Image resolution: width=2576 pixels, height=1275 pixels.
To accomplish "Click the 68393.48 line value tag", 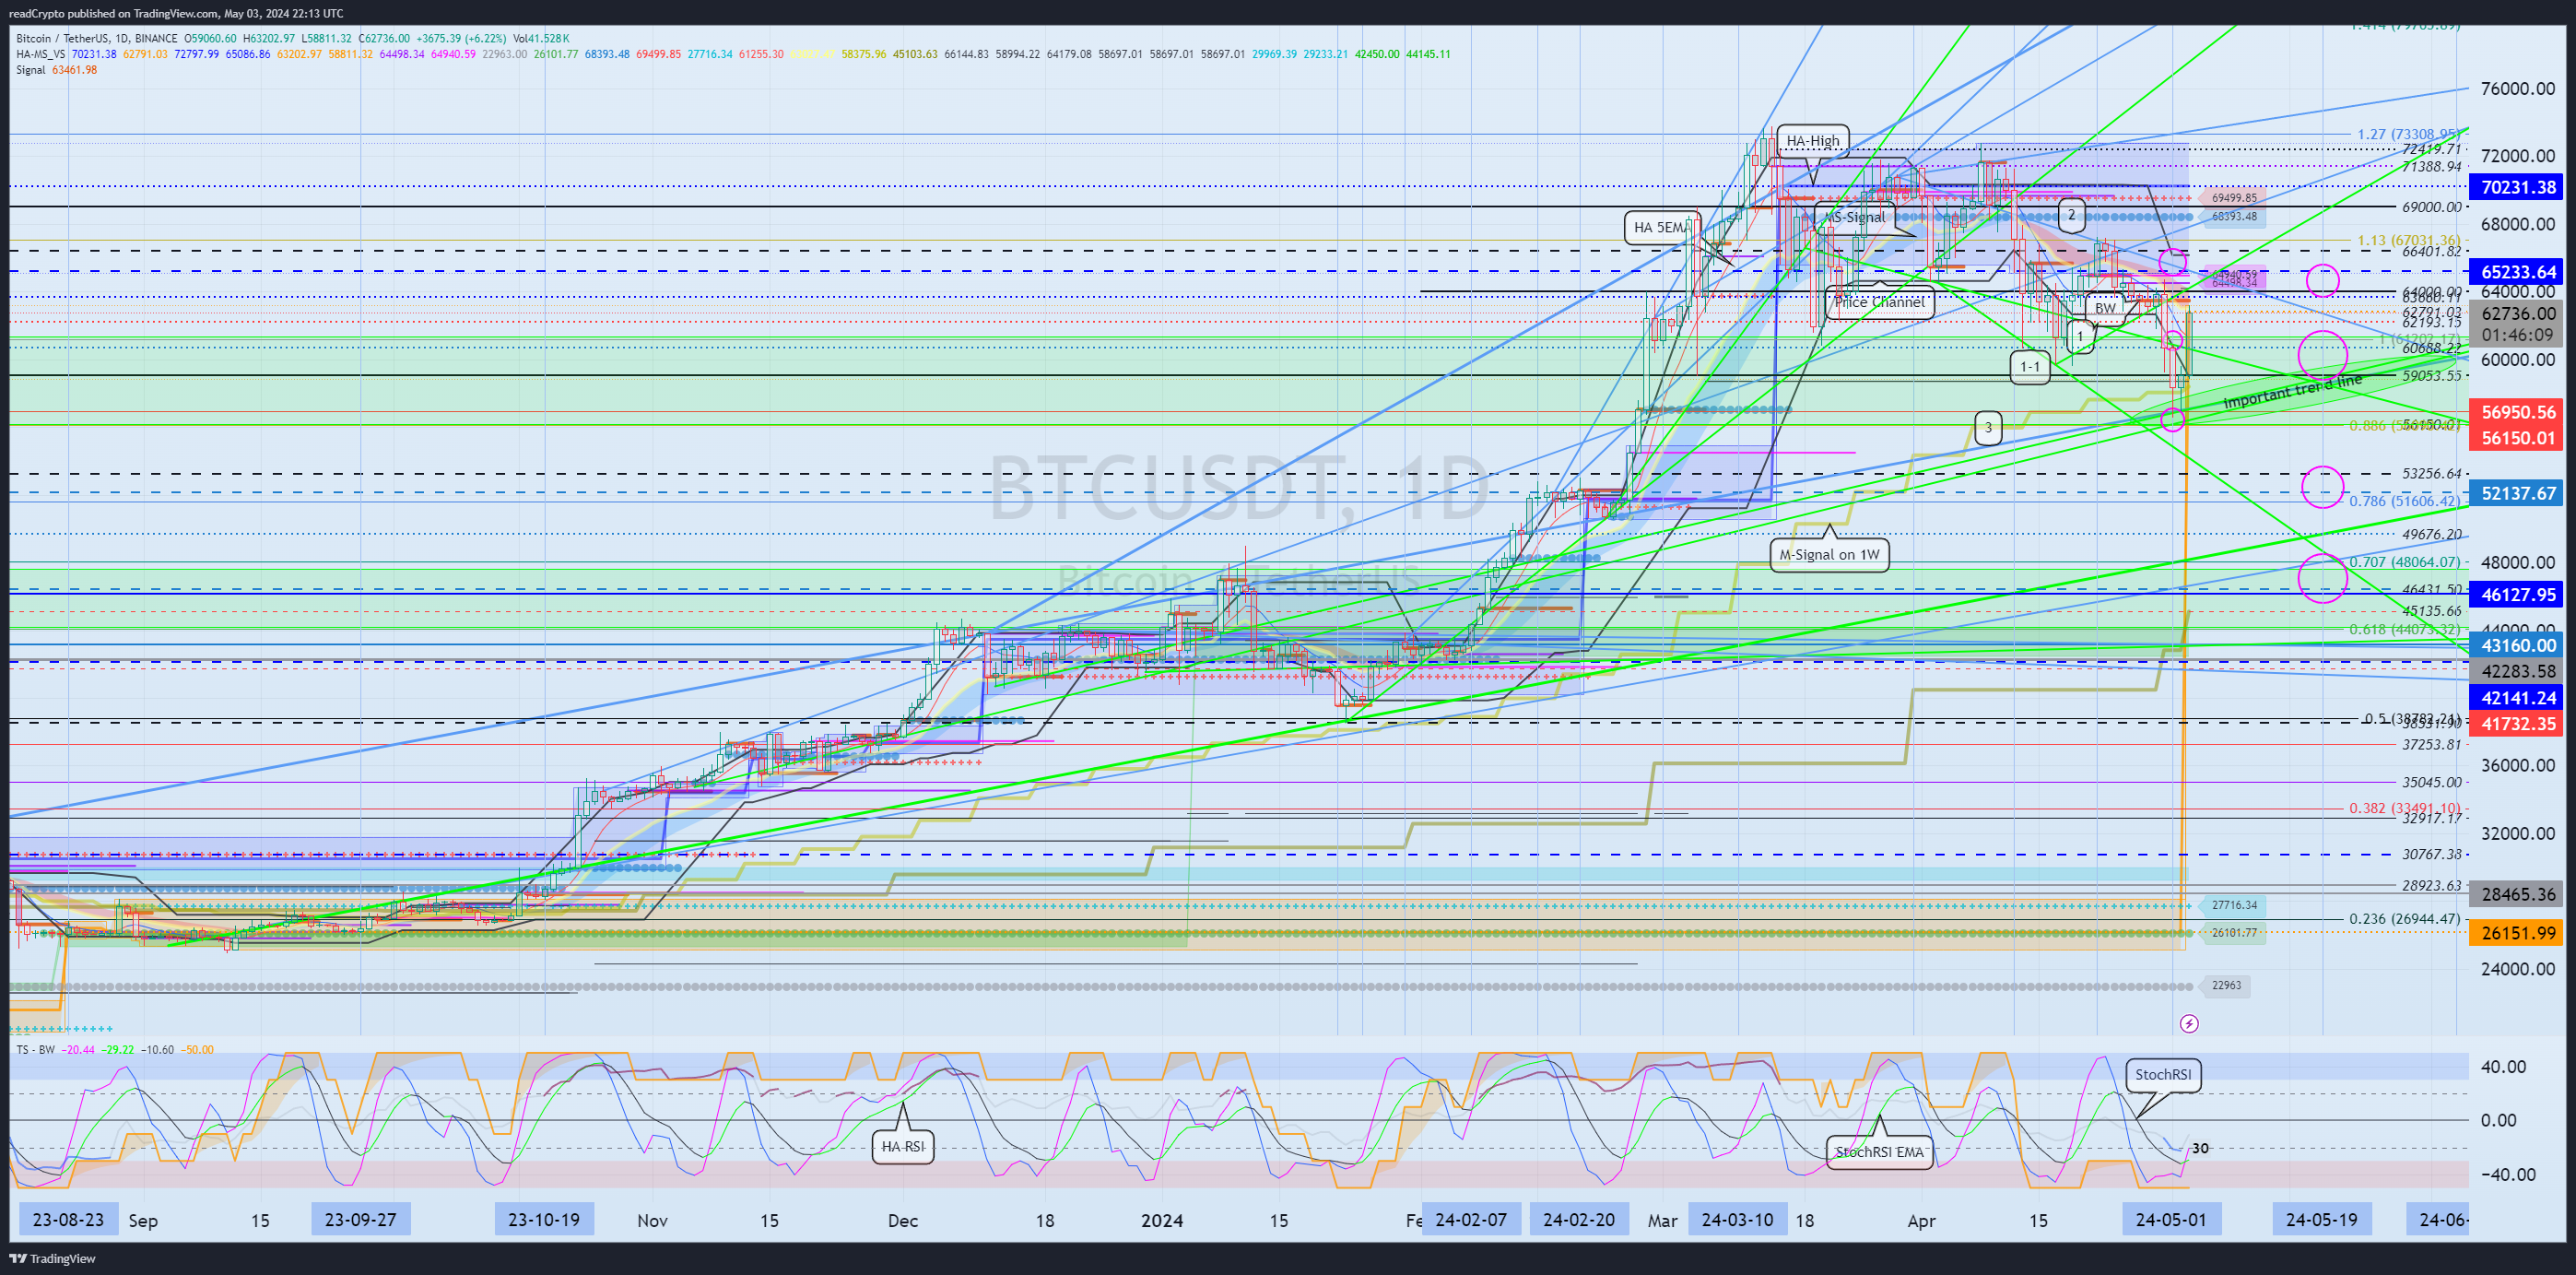I will [2234, 216].
